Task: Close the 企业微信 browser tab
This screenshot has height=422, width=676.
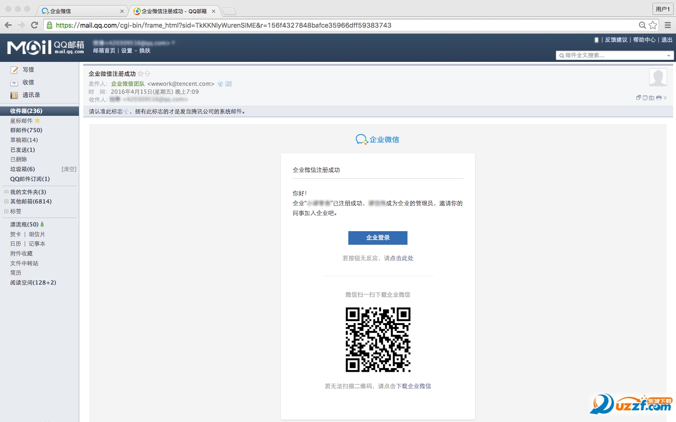Action: click(x=122, y=11)
